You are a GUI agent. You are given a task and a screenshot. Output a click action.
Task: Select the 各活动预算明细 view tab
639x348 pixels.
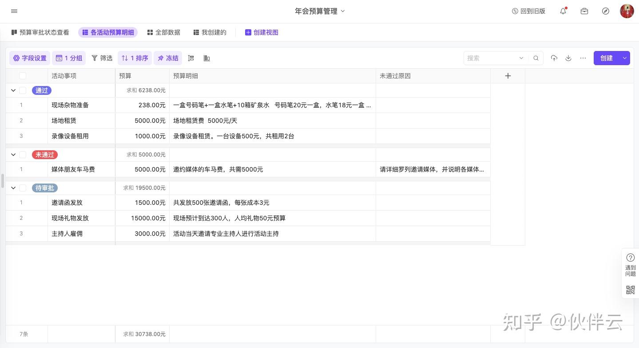108,32
